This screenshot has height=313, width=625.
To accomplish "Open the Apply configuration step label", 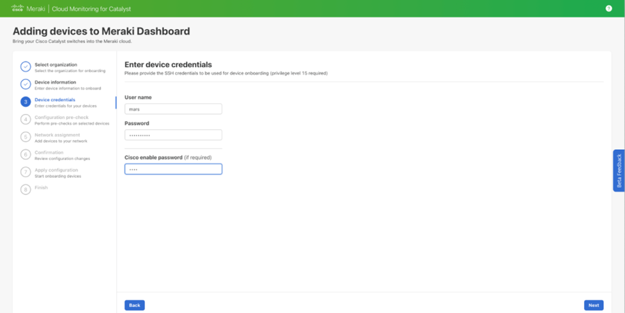I will tap(56, 170).
